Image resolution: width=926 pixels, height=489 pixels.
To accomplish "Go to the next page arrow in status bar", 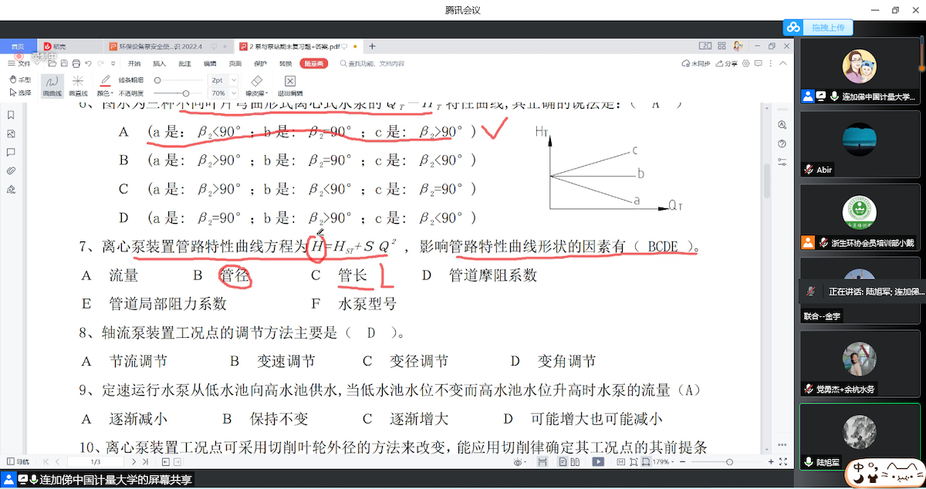I will 134,461.
